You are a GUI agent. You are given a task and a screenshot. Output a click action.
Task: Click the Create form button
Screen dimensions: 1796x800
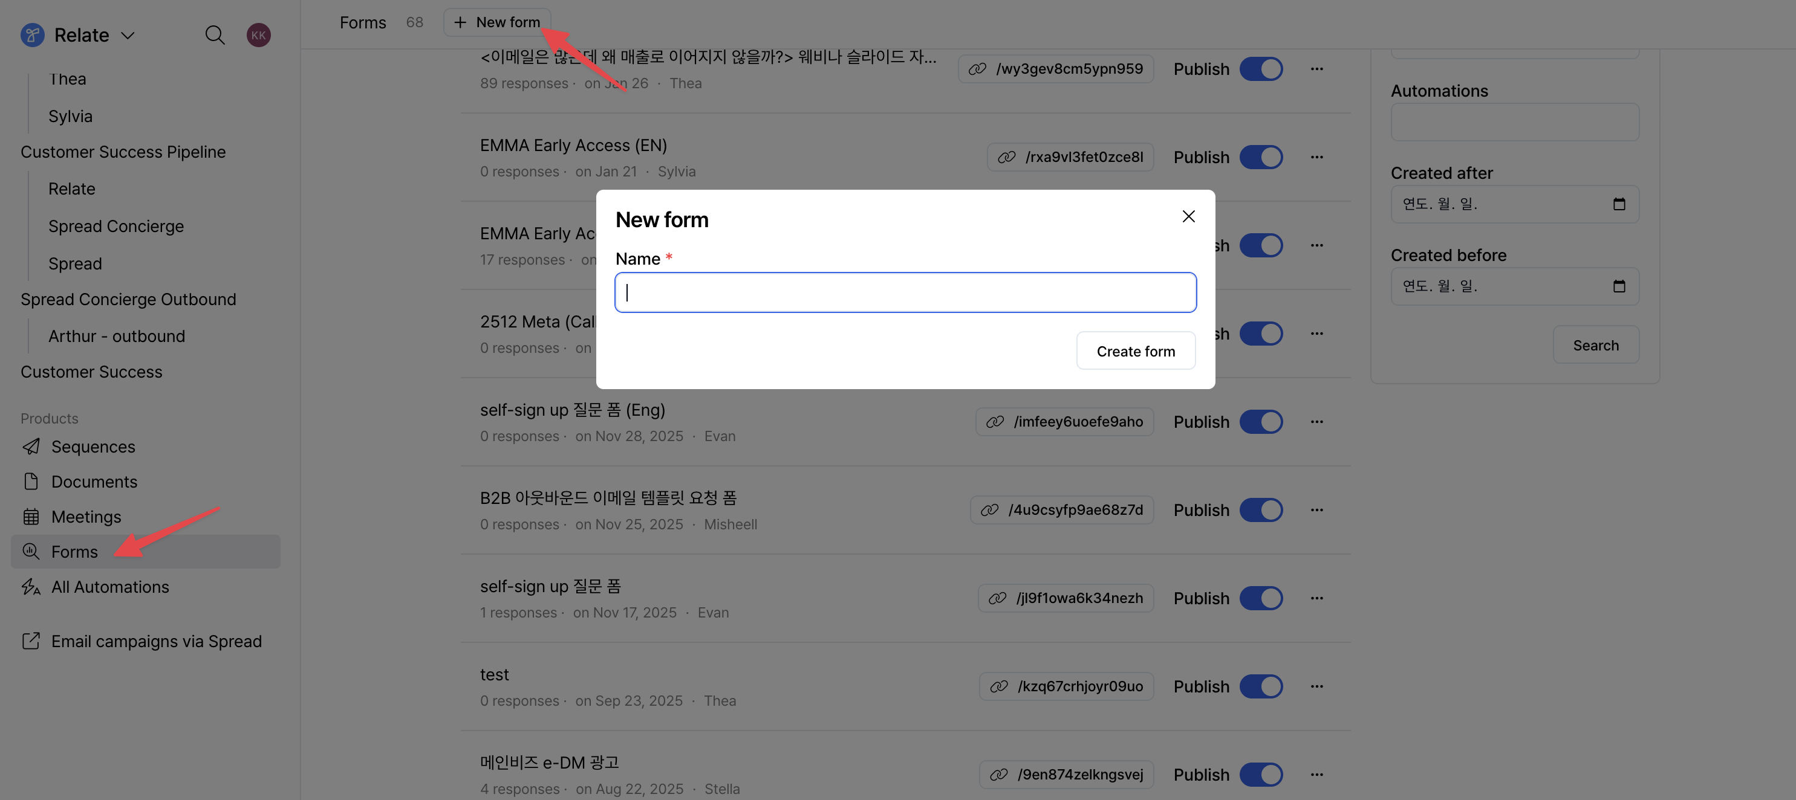(1135, 351)
